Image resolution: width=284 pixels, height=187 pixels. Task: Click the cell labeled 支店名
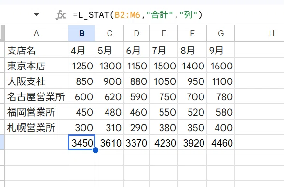(x=36, y=50)
